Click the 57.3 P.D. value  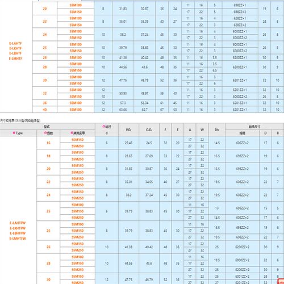[x=123, y=103]
